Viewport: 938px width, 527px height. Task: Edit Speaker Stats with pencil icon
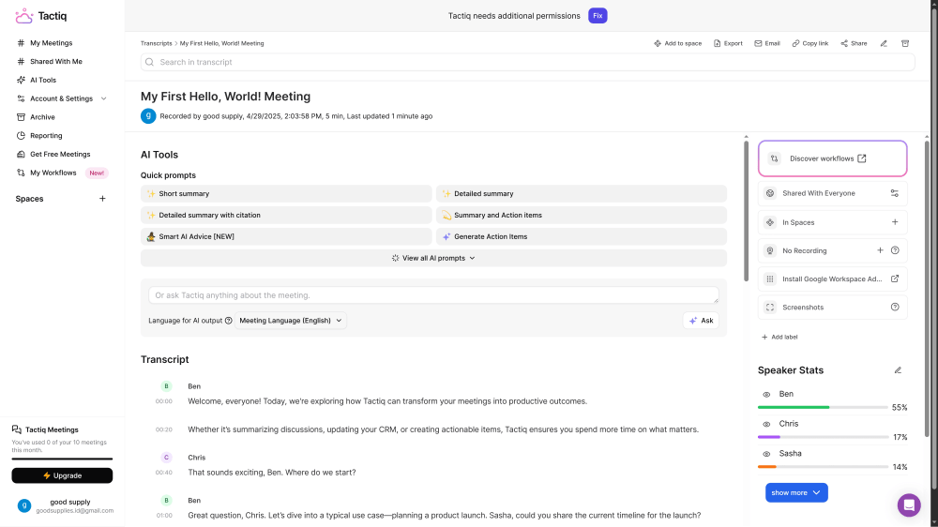(898, 370)
